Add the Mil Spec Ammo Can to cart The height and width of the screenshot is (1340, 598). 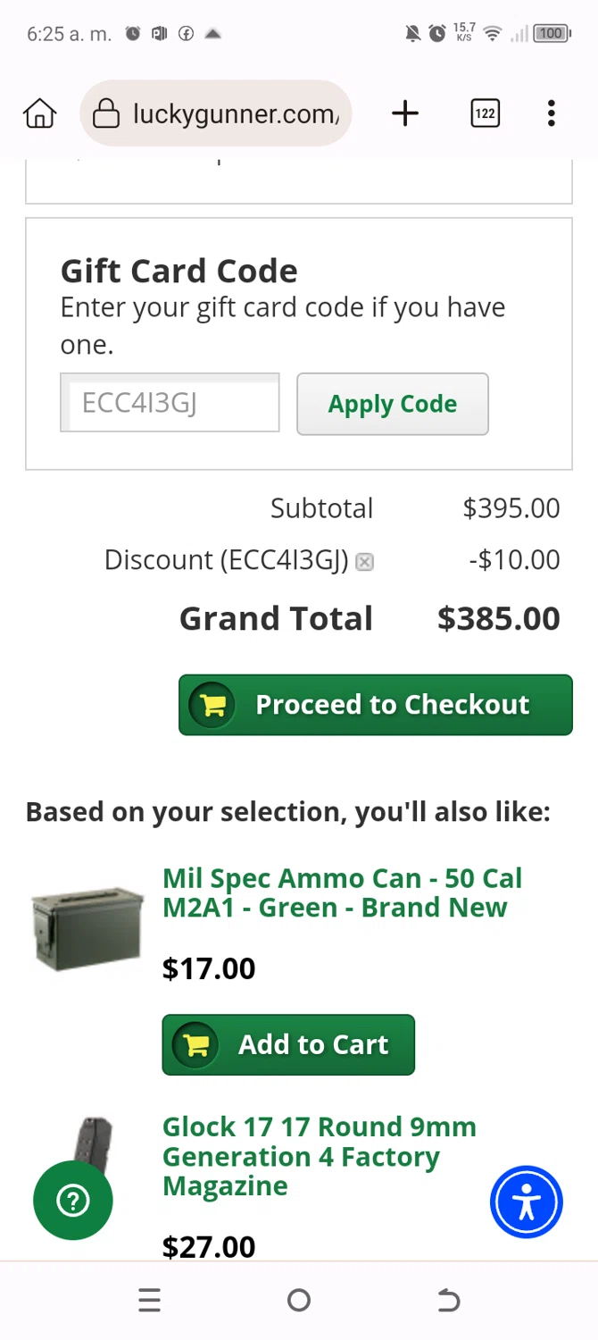pyautogui.click(x=288, y=1044)
